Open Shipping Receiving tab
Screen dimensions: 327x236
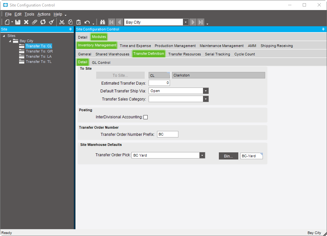[x=276, y=46]
